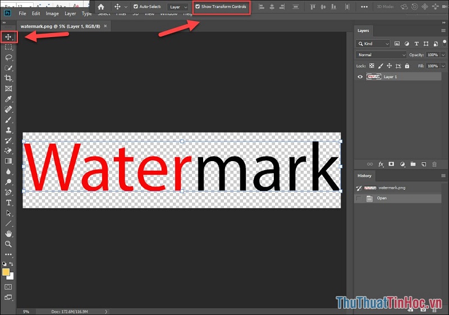449x315 pixels.
Task: Select the Pen tool
Action: [8, 192]
